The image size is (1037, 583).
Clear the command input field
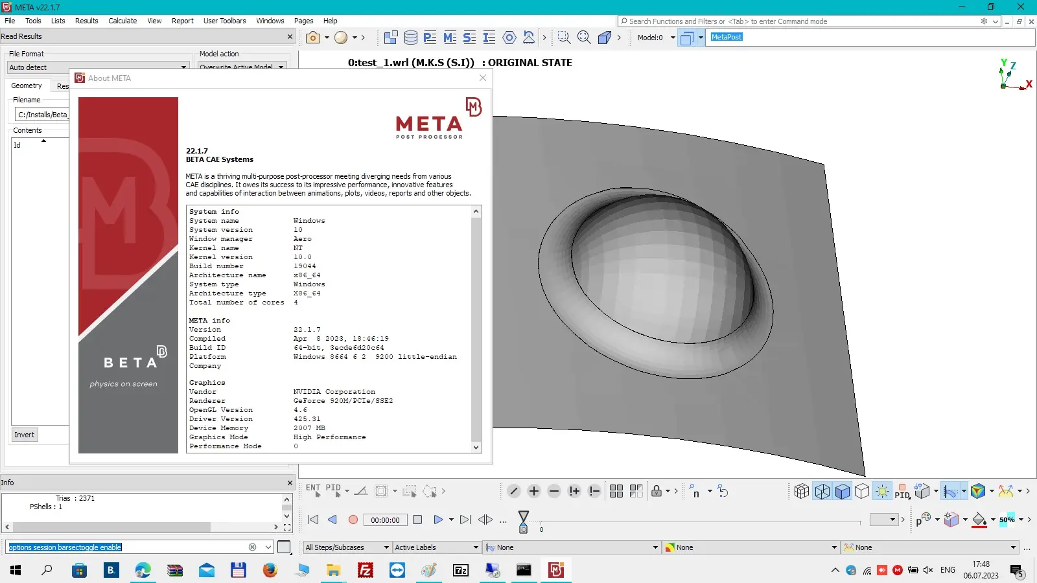click(253, 547)
